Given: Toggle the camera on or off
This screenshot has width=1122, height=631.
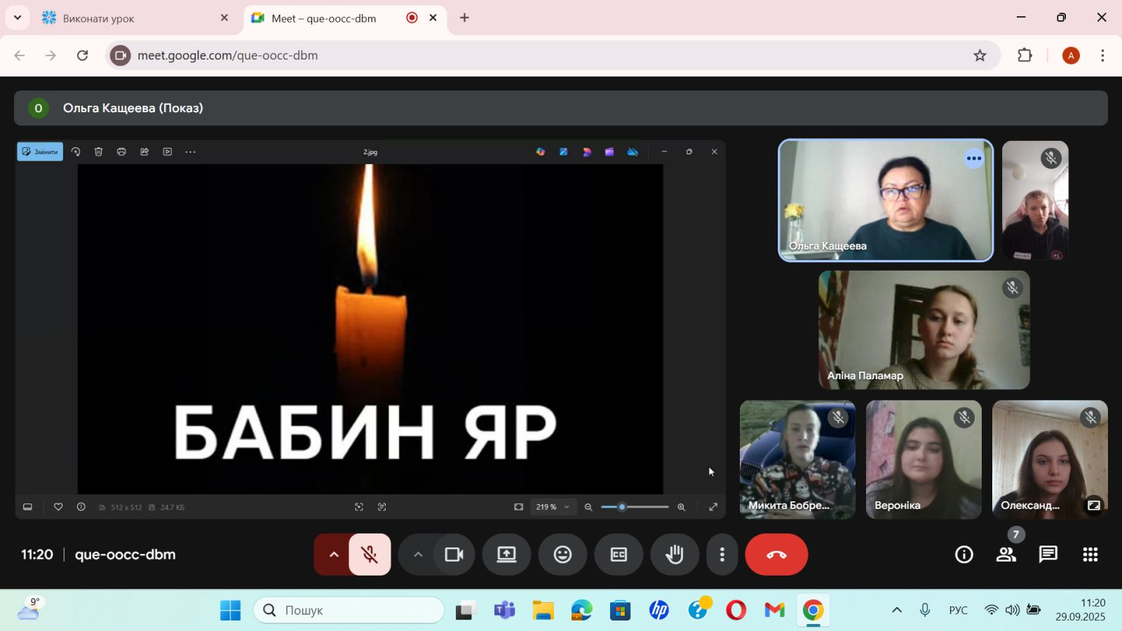Looking at the screenshot, I should (x=454, y=555).
